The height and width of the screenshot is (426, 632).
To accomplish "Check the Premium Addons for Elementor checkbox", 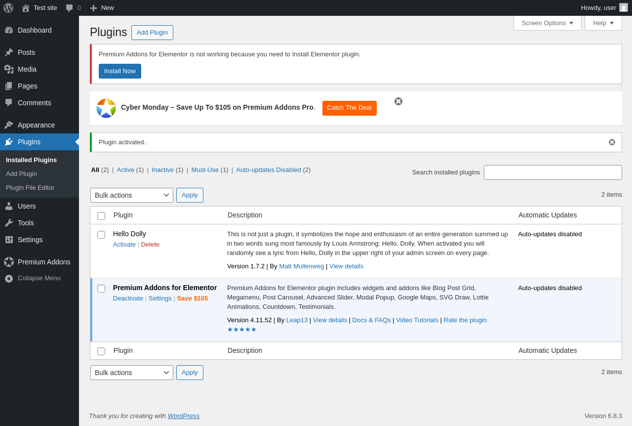I will pyautogui.click(x=101, y=289).
